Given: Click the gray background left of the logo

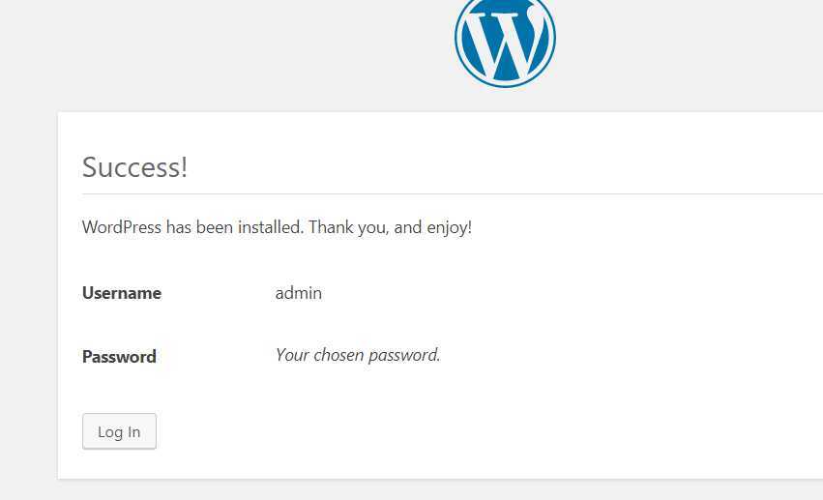Looking at the screenshot, I should point(225,52).
